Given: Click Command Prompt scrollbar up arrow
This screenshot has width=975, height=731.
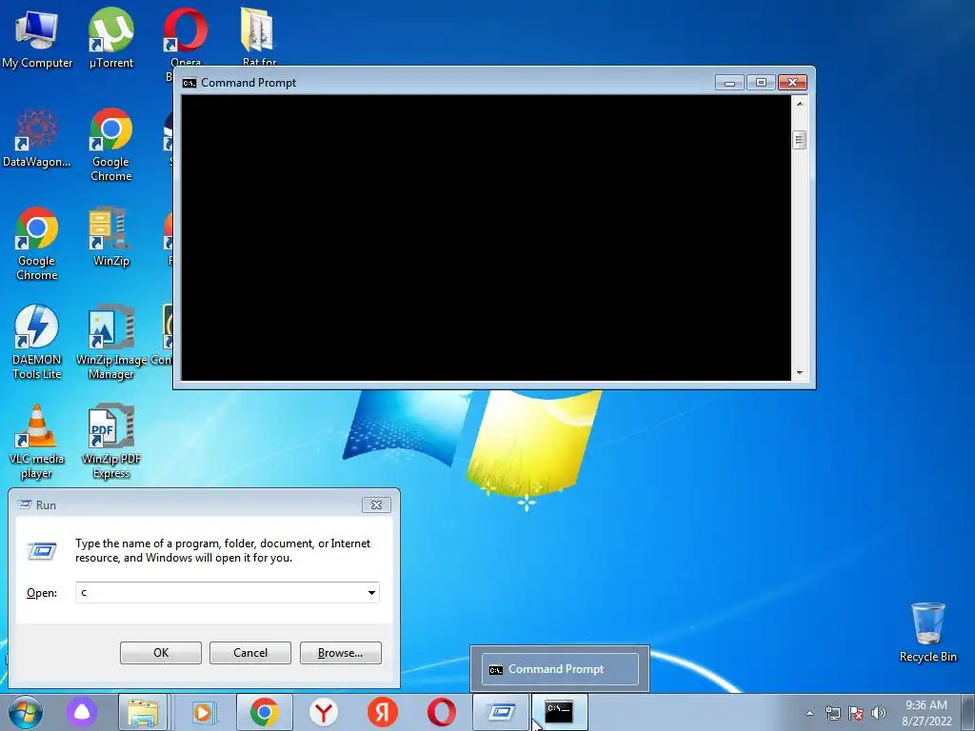Looking at the screenshot, I should tap(800, 104).
